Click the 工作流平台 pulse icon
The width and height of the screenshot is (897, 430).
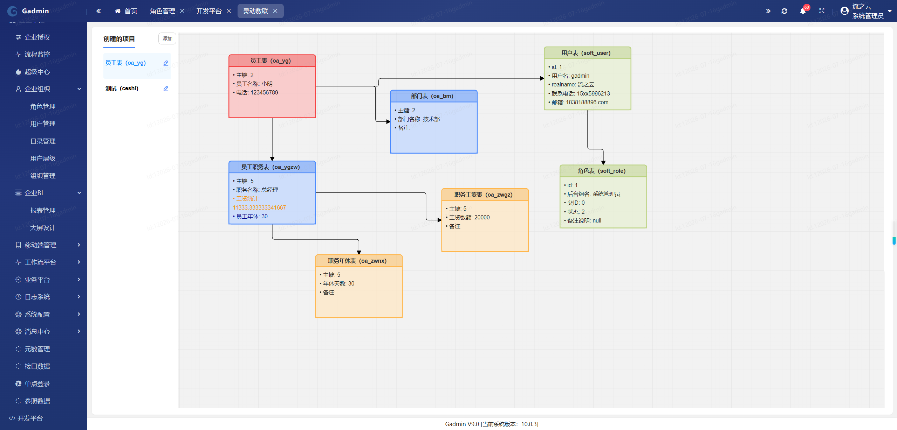pos(18,262)
